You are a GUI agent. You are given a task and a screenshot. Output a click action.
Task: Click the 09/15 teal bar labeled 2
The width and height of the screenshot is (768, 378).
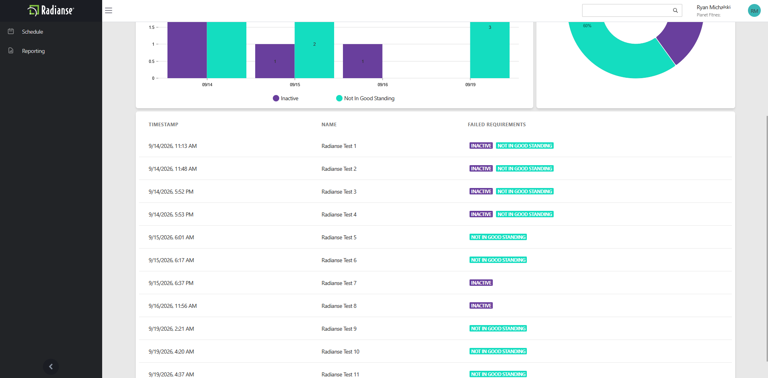tap(314, 50)
